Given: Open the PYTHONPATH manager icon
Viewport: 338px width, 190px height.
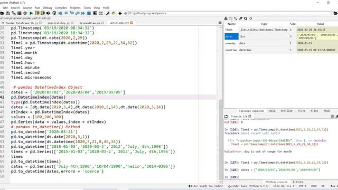Looking at the screenshot, I should pyautogui.click(x=114, y=13).
